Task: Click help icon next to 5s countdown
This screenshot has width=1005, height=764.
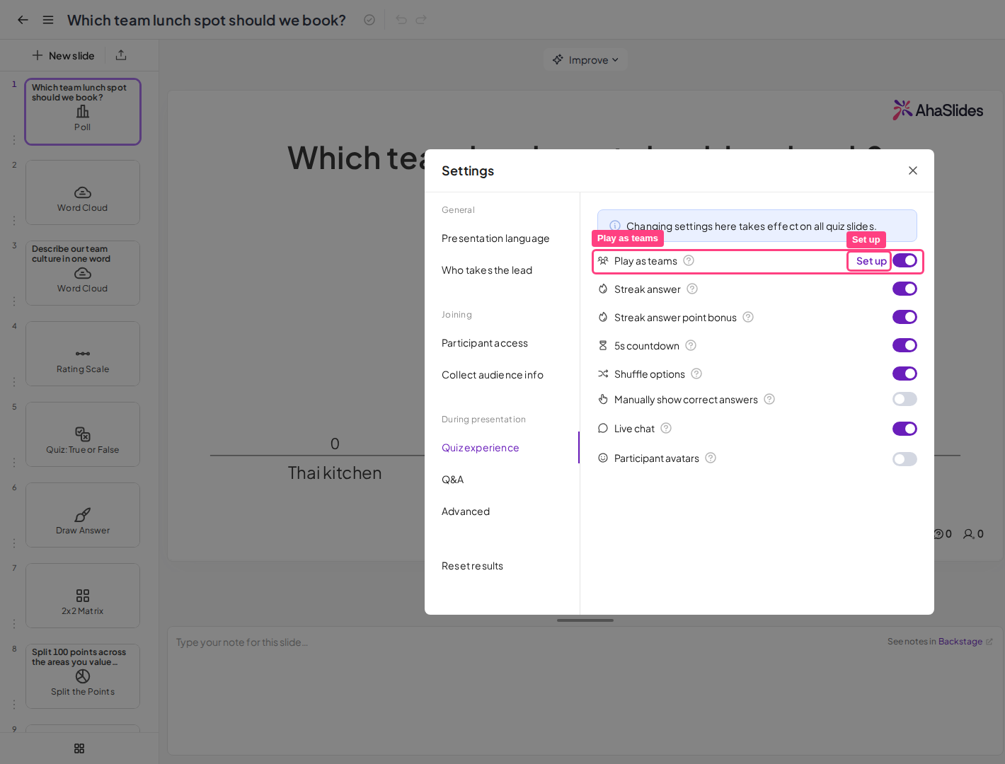Action: click(x=691, y=345)
